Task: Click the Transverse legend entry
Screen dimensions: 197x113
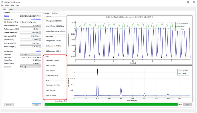Action: pyautogui.click(x=182, y=24)
